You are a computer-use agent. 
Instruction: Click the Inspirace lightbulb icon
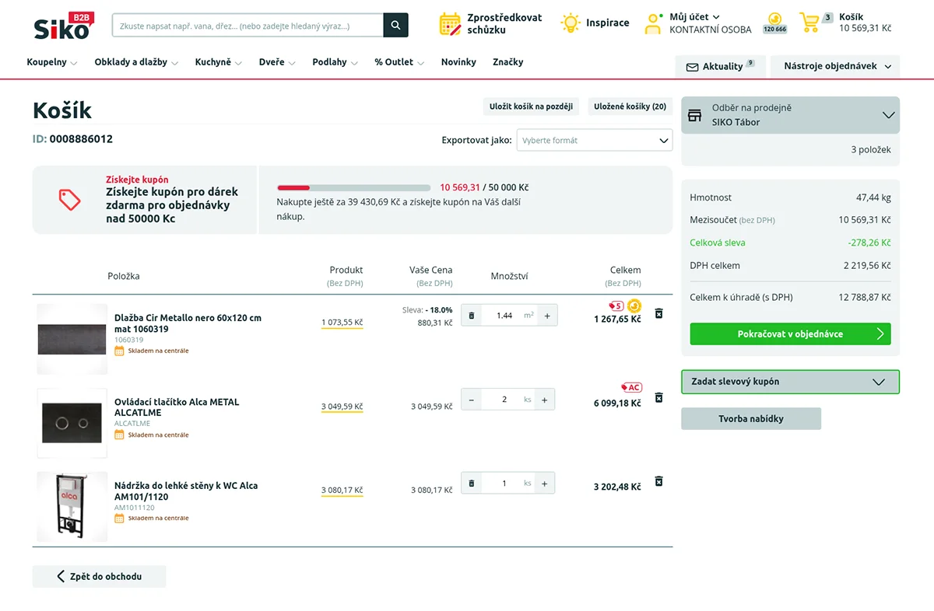click(571, 23)
